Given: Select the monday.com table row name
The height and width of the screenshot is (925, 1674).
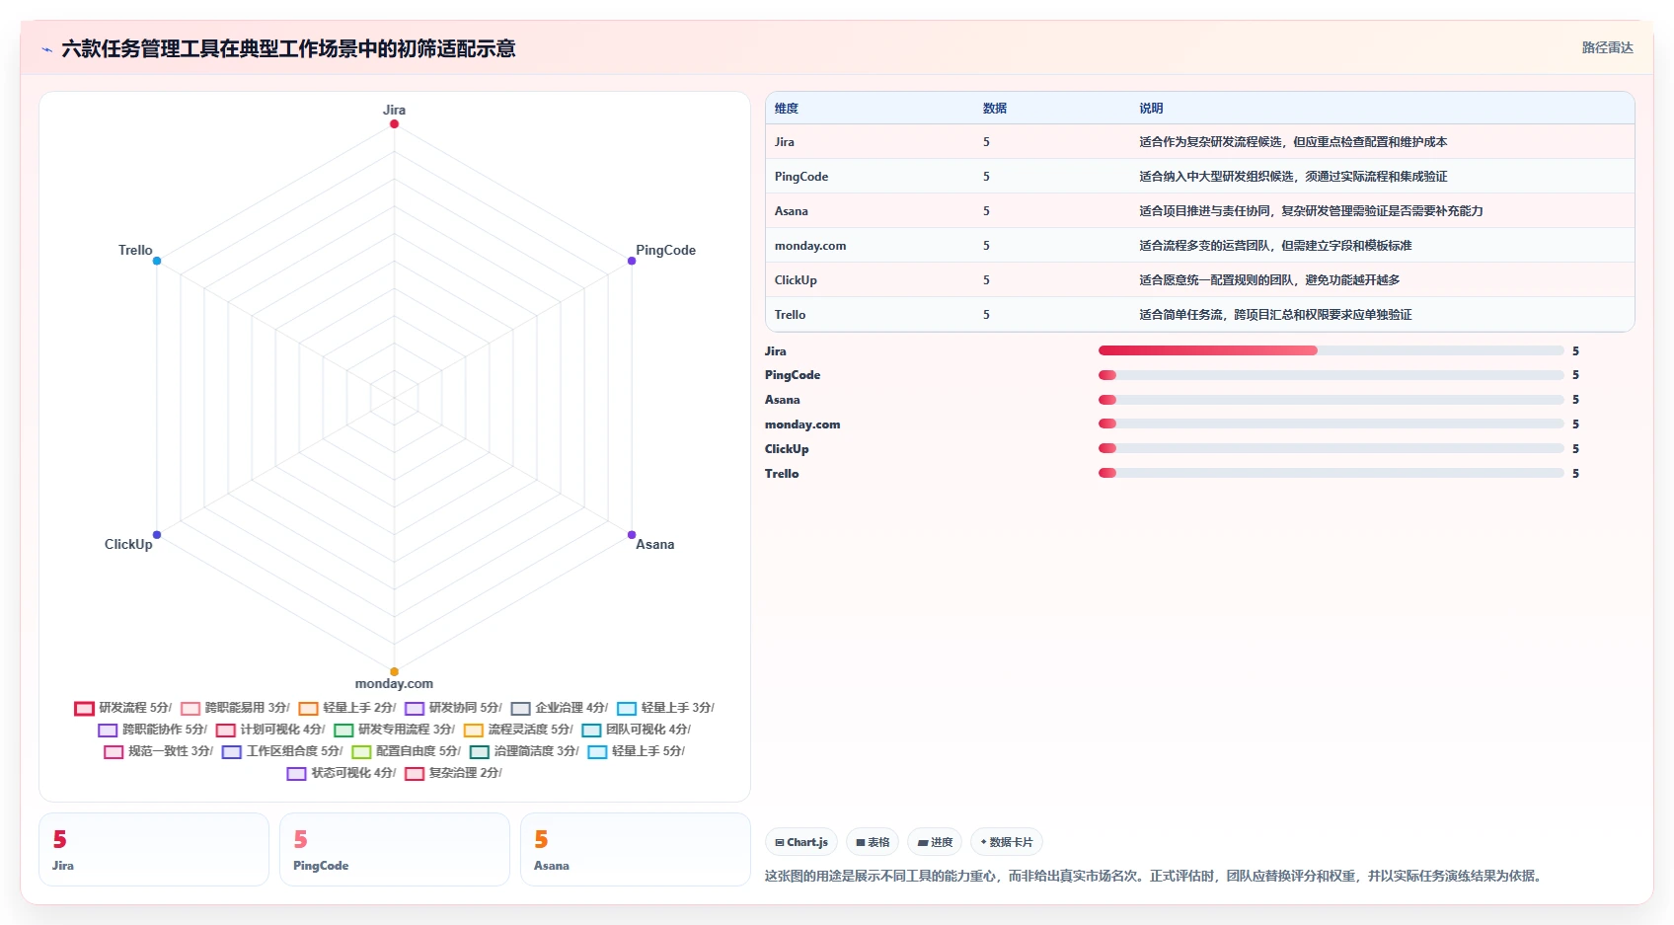Looking at the screenshot, I should tap(810, 246).
